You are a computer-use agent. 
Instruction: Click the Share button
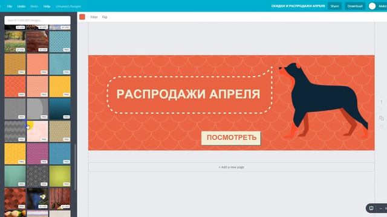(334, 6)
